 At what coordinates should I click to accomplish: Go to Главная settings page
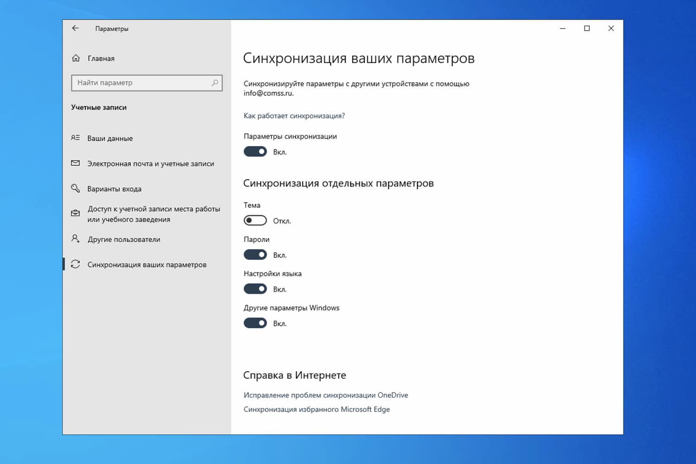pyautogui.click(x=101, y=58)
